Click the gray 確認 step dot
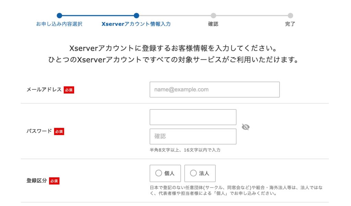The width and height of the screenshot is (351, 206). point(213,15)
